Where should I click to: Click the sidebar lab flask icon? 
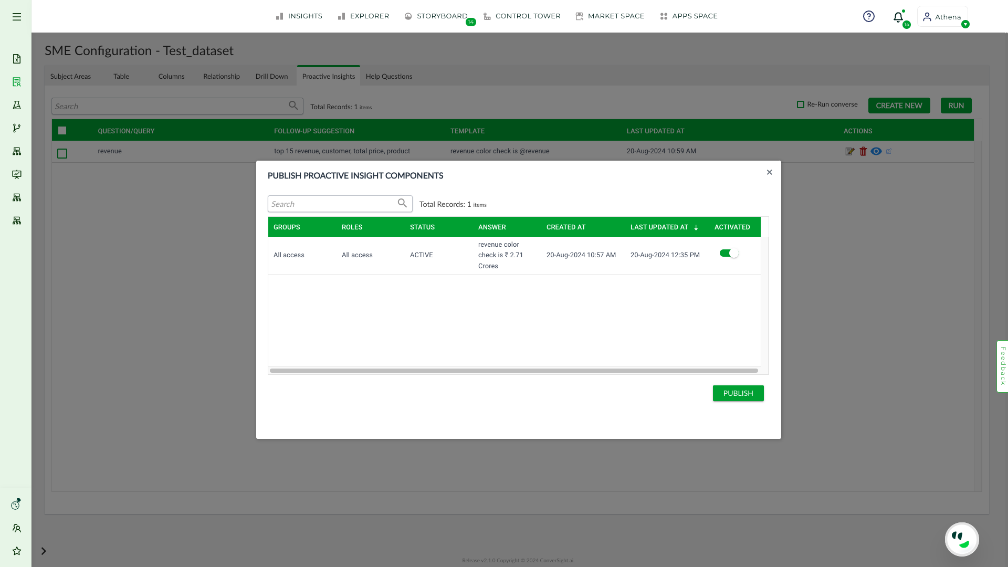(17, 105)
